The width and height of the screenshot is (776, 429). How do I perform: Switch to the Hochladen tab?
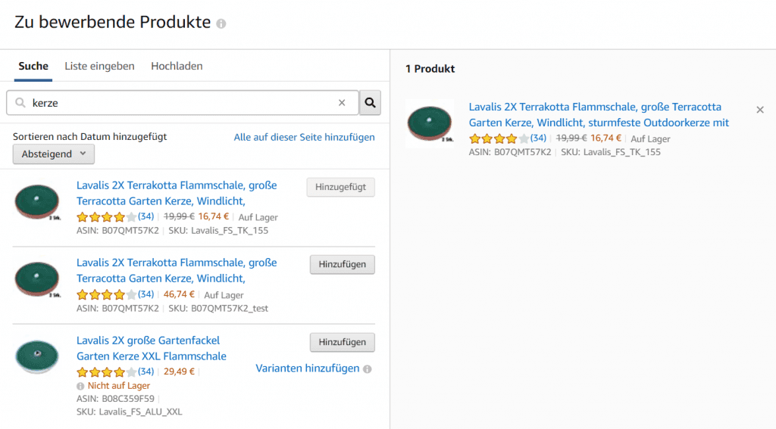(177, 67)
